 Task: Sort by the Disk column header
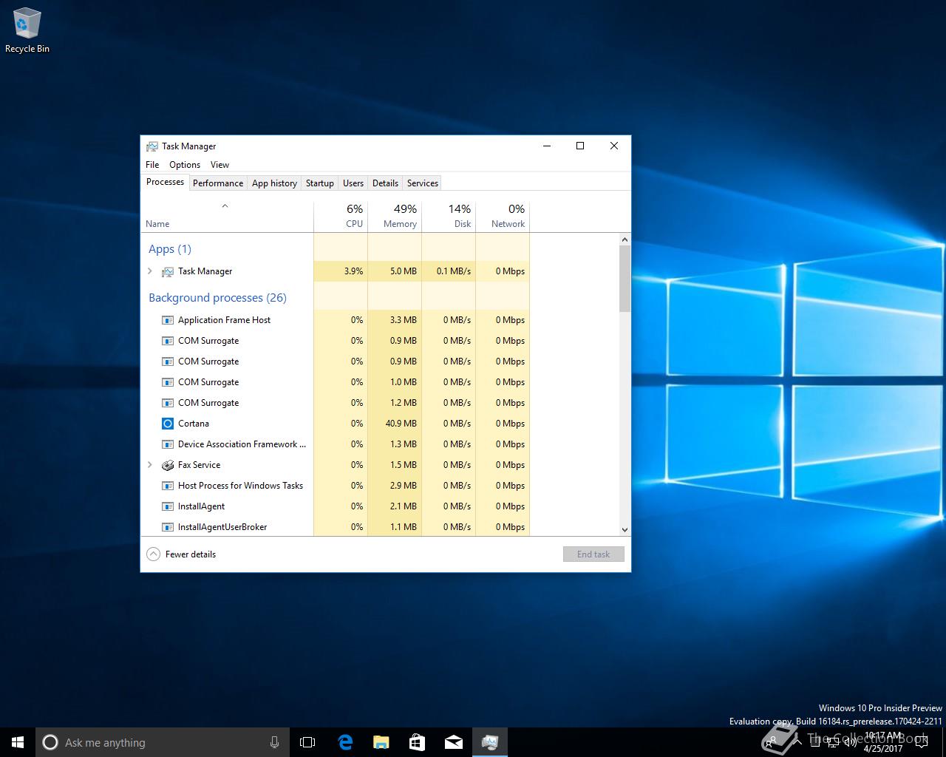click(449, 217)
